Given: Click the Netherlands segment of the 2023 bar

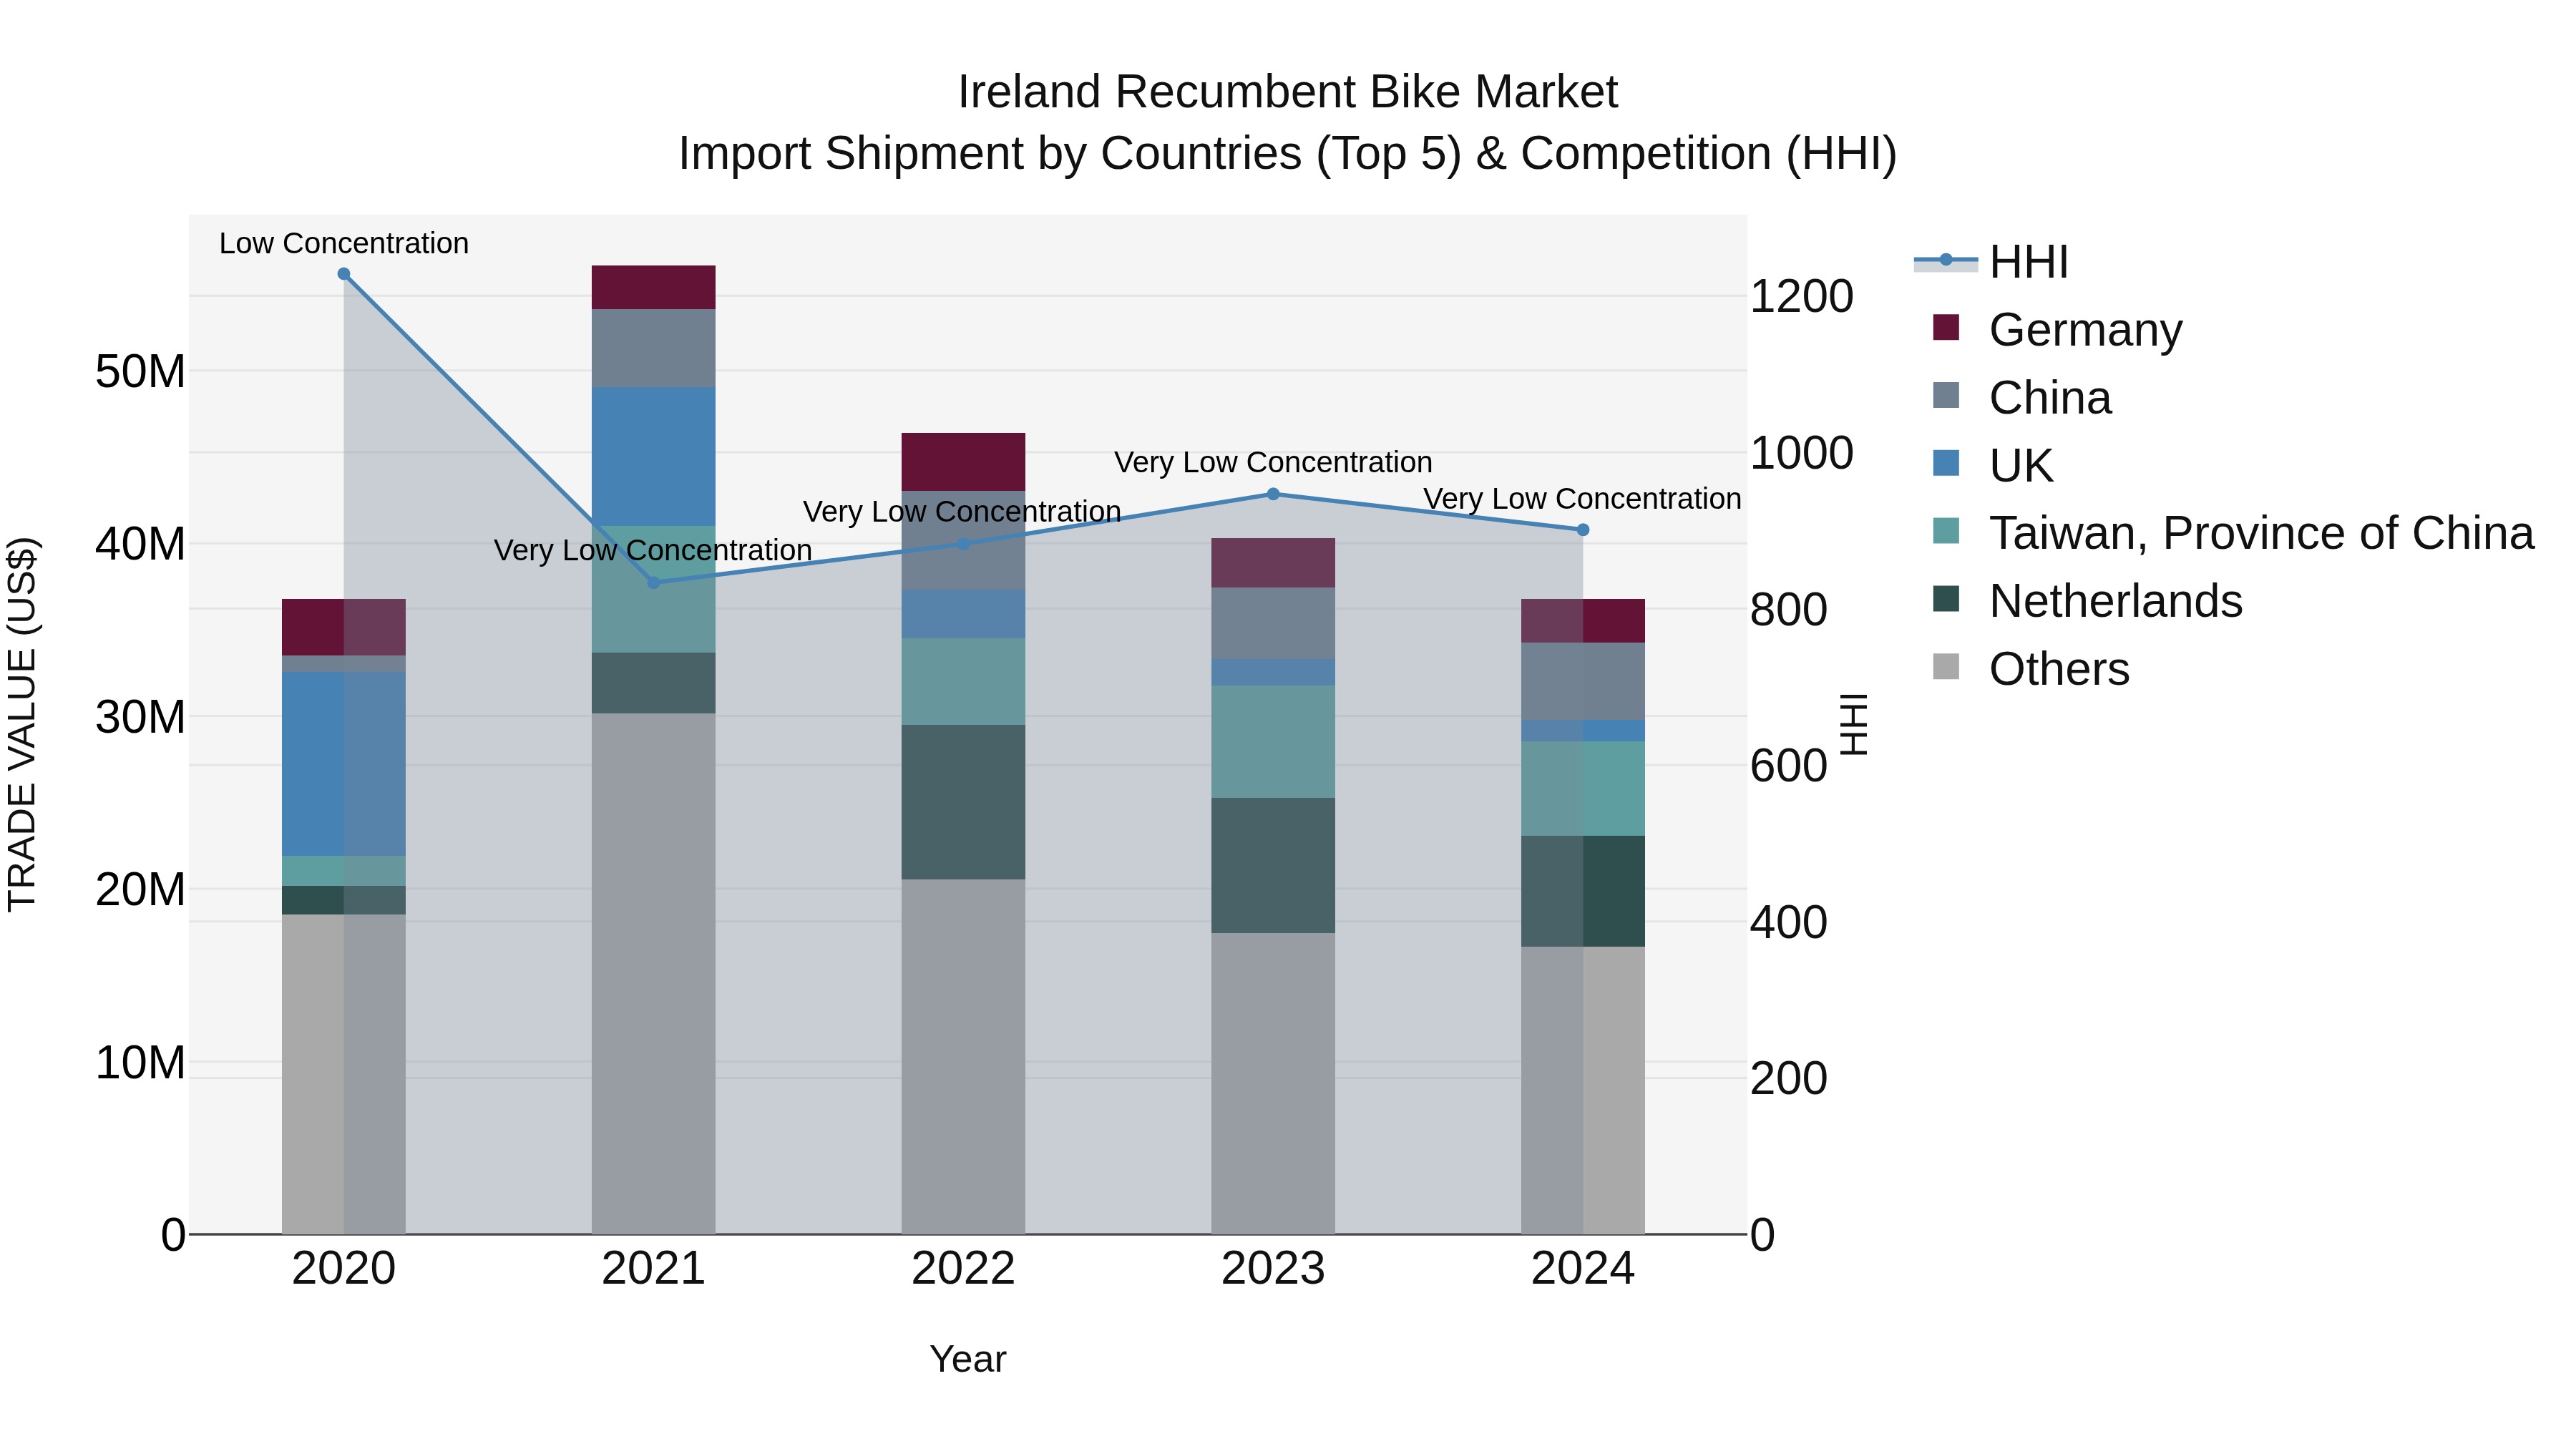Looking at the screenshot, I should point(1273,866).
